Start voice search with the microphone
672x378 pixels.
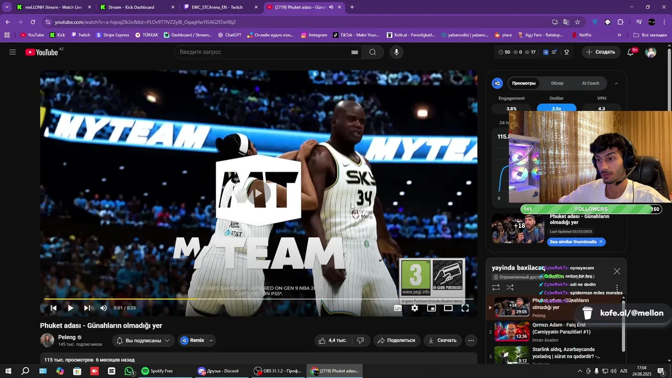click(396, 52)
